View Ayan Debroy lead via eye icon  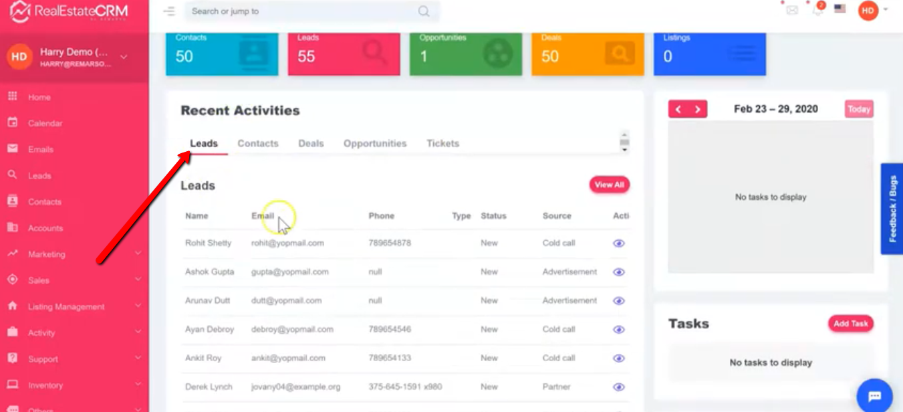619,330
